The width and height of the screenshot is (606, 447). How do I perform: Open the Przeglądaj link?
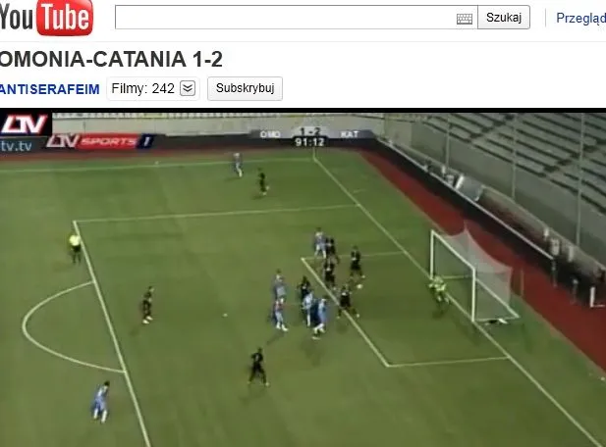coord(580,18)
